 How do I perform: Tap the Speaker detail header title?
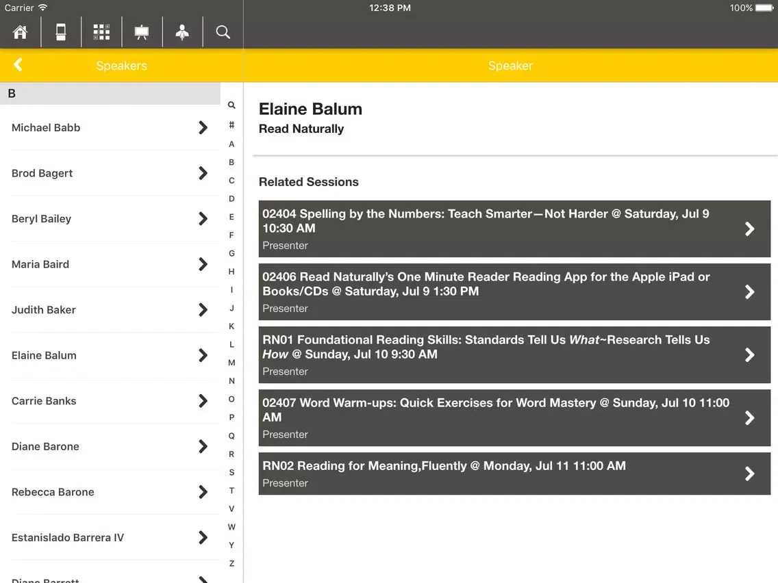[x=511, y=66]
